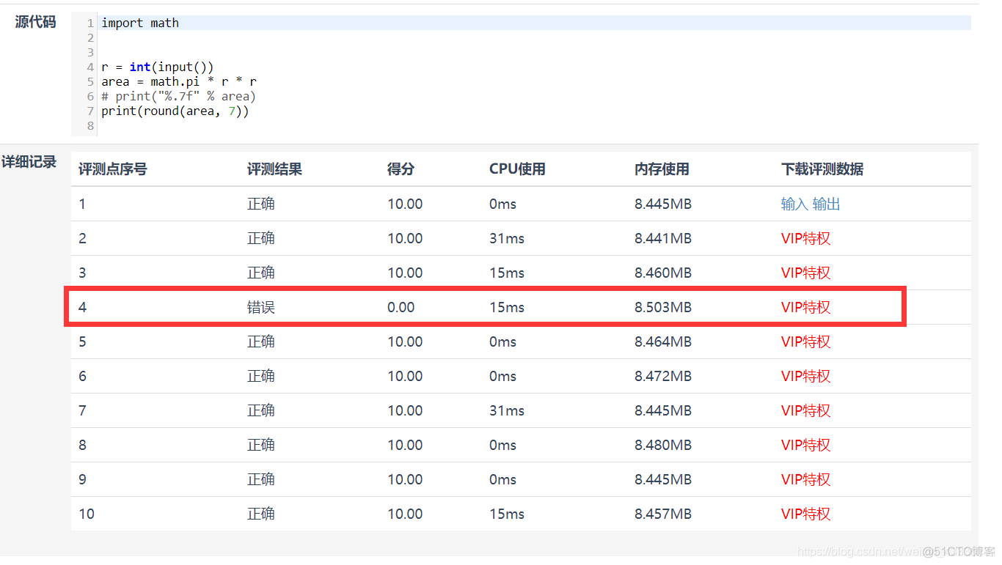1002x565 pixels.
Task: Click VIP特权 link in test point 5 row
Action: pos(805,341)
